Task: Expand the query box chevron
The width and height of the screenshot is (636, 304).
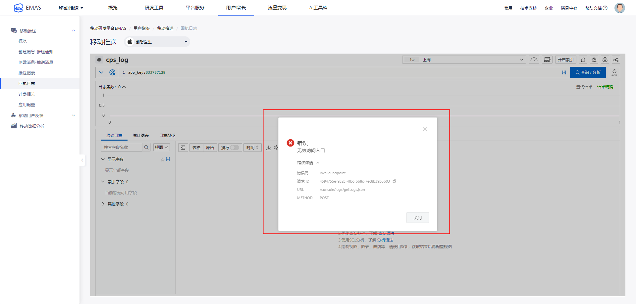Action: [x=101, y=72]
